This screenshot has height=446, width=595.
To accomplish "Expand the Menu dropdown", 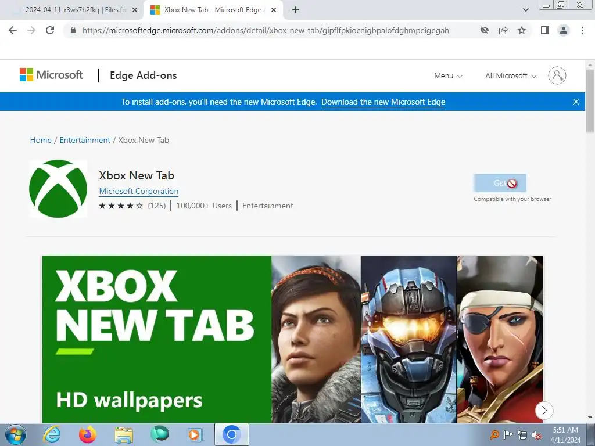I will (x=448, y=76).
